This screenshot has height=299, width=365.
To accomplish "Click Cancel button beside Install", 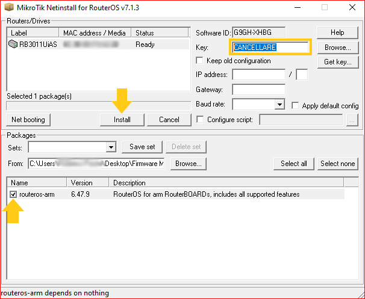I will 169,120.
